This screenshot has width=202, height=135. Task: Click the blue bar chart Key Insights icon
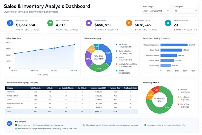click(10, 123)
